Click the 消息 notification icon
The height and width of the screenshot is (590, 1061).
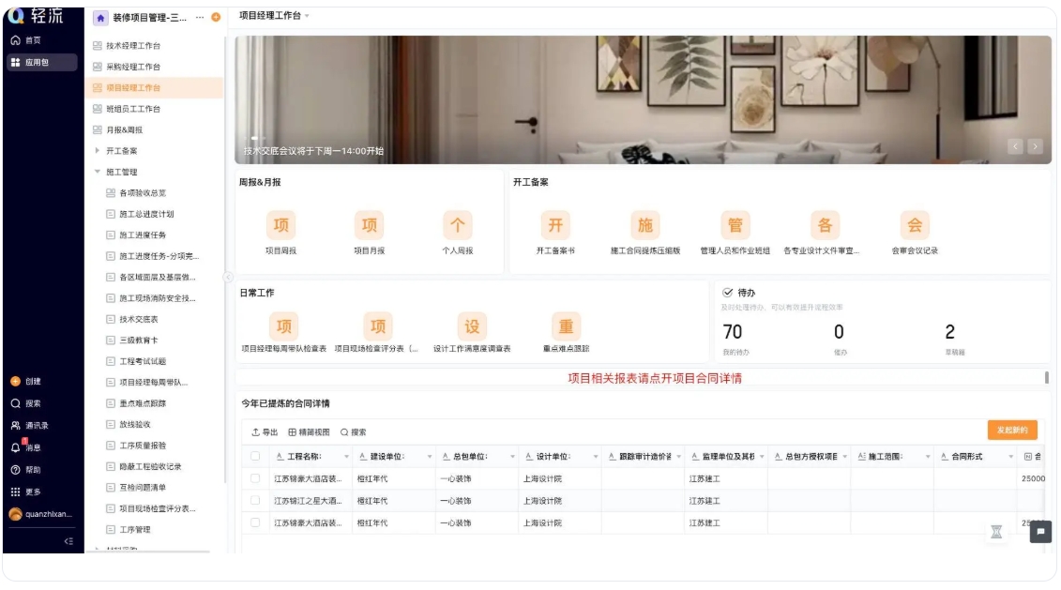[15, 446]
